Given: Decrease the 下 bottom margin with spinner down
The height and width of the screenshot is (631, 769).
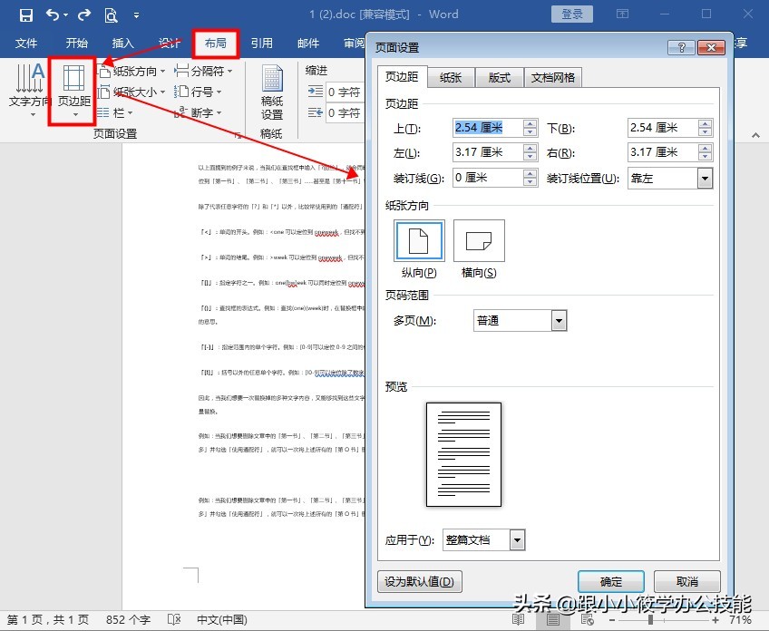Looking at the screenshot, I should 706,132.
